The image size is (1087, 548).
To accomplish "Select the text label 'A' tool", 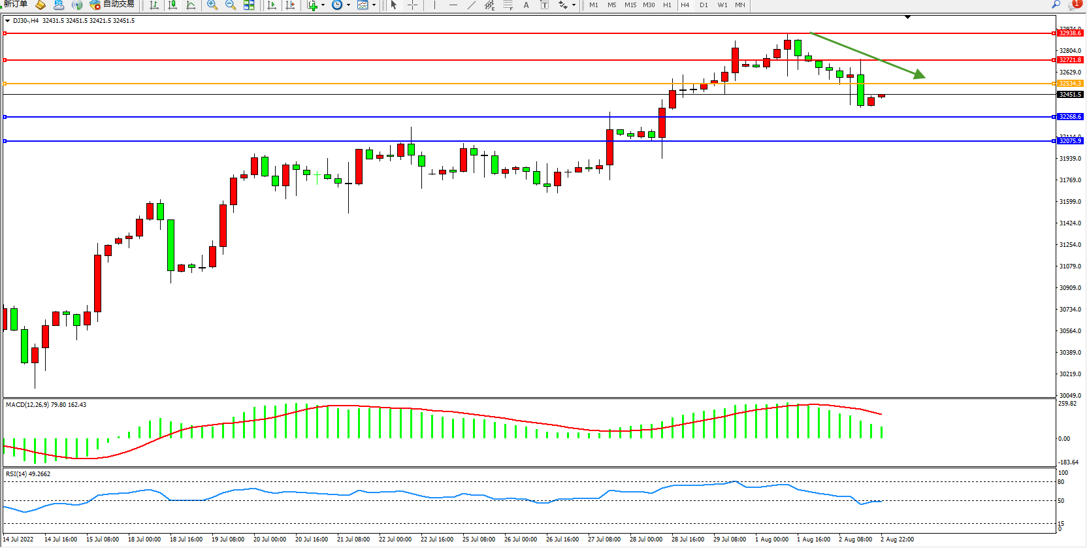I will click(526, 5).
